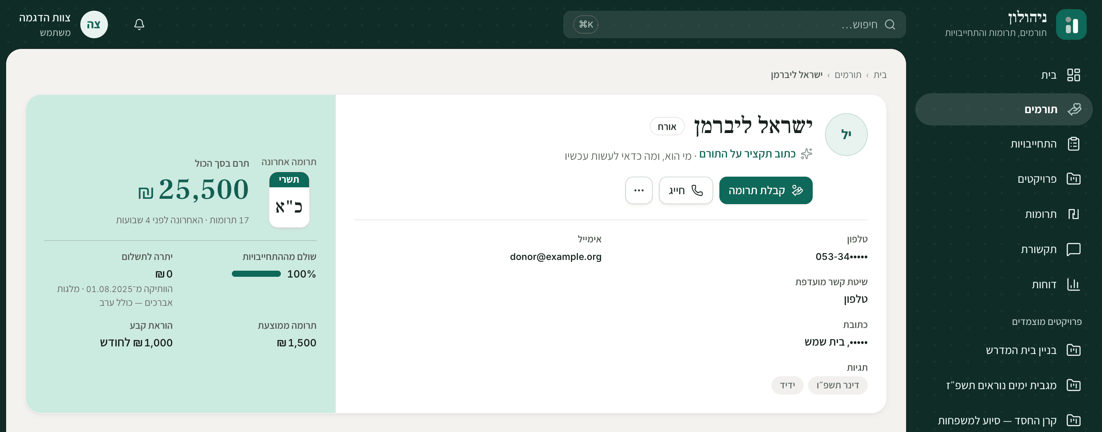Click the תורמים breadcrumb link
The height and width of the screenshot is (432, 1102).
click(848, 75)
